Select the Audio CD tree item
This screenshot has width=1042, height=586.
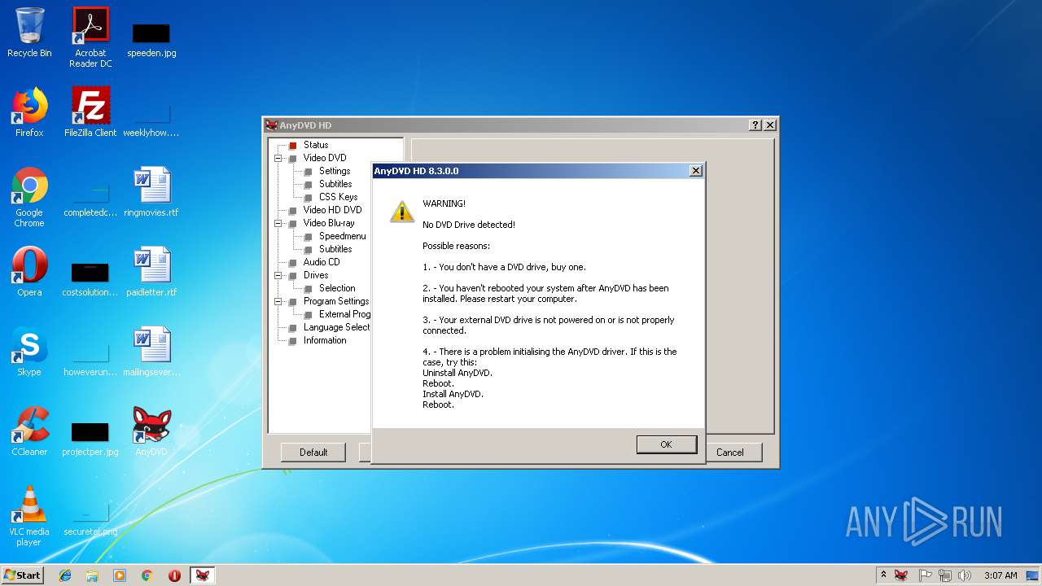click(x=322, y=262)
